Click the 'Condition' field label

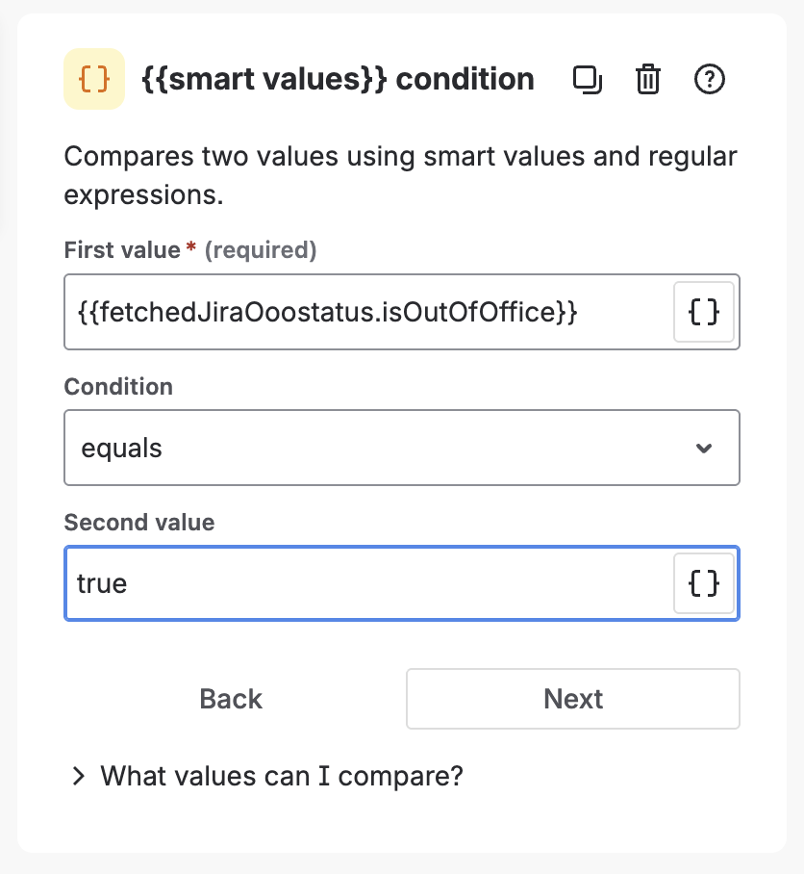point(118,387)
